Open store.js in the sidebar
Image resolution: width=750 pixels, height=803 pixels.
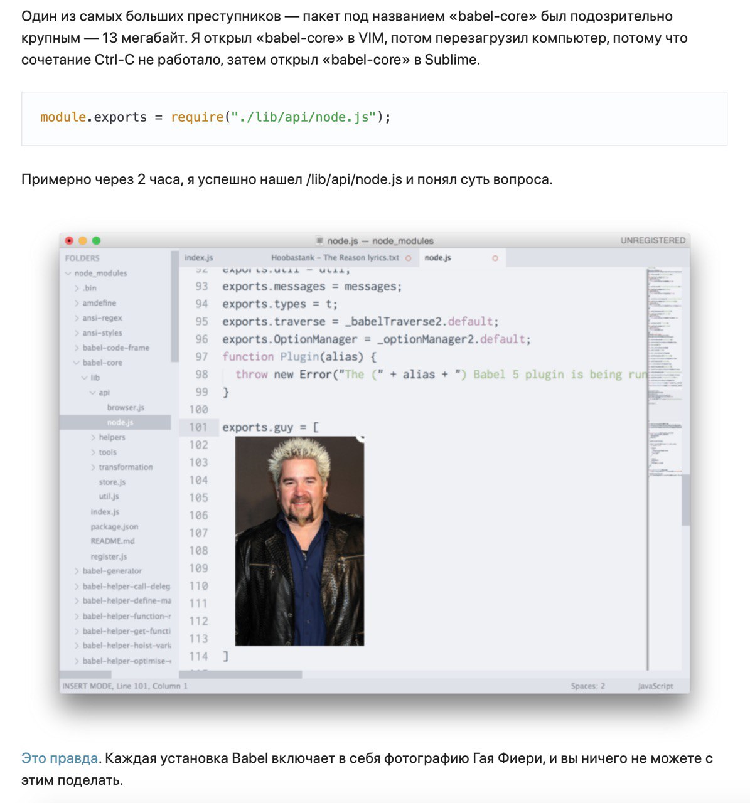pyautogui.click(x=112, y=482)
